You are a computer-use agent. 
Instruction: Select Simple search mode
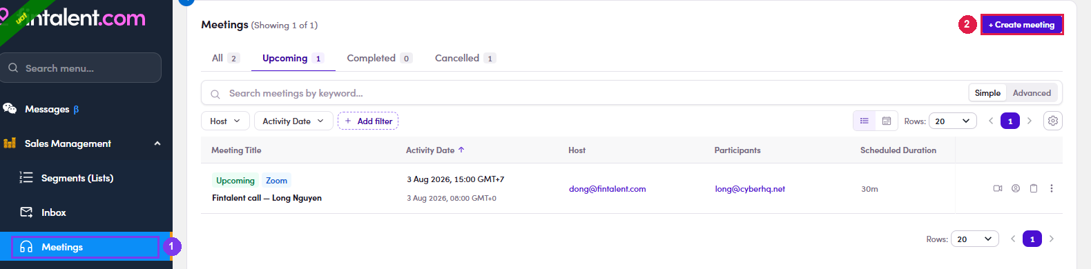(987, 93)
